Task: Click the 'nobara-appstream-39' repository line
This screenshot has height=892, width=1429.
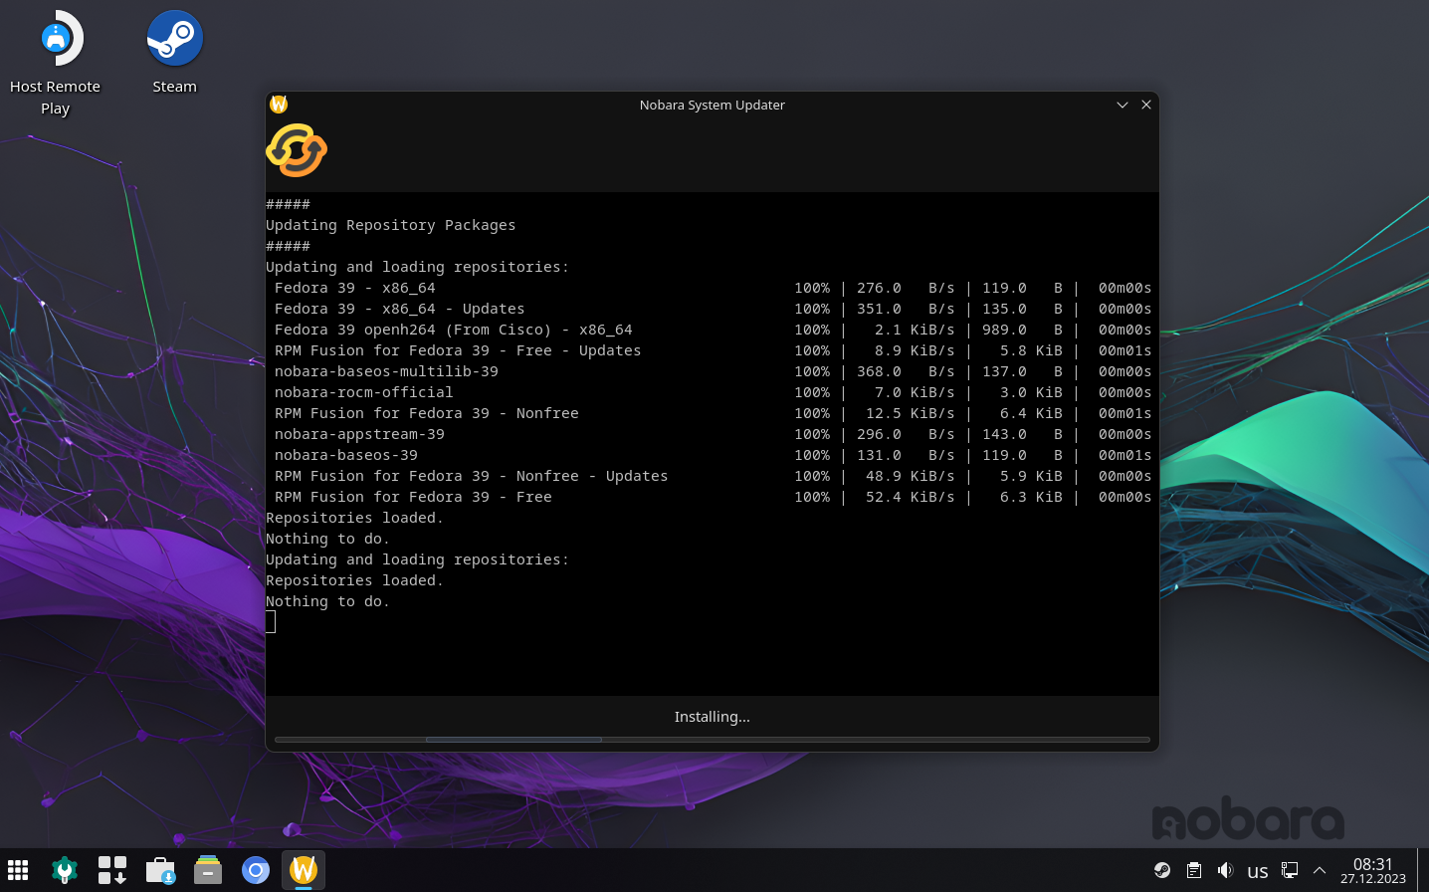Action: click(360, 434)
